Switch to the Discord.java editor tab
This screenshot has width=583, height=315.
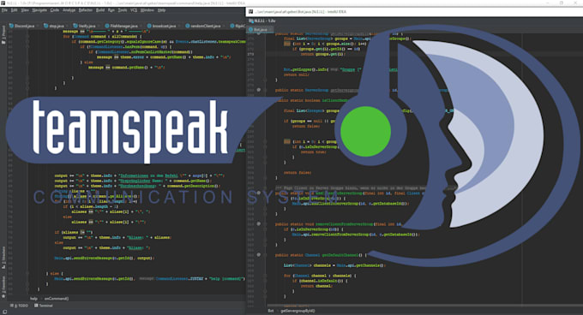[x=22, y=26]
